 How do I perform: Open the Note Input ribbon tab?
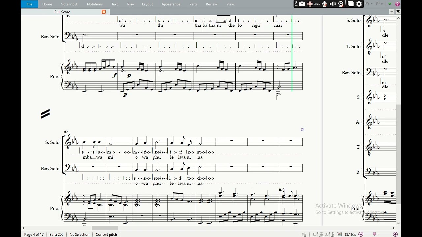tap(69, 4)
